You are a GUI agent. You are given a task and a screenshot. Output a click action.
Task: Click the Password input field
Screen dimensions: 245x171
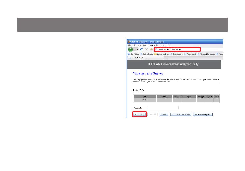pyautogui.click(x=163, y=108)
